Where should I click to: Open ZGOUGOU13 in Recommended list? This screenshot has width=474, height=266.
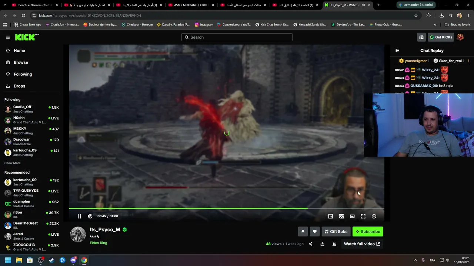(32, 247)
